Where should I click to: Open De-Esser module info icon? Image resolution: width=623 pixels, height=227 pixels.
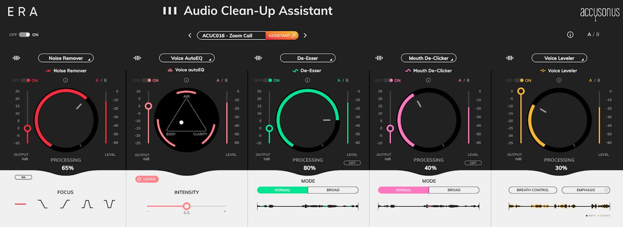click(307, 80)
